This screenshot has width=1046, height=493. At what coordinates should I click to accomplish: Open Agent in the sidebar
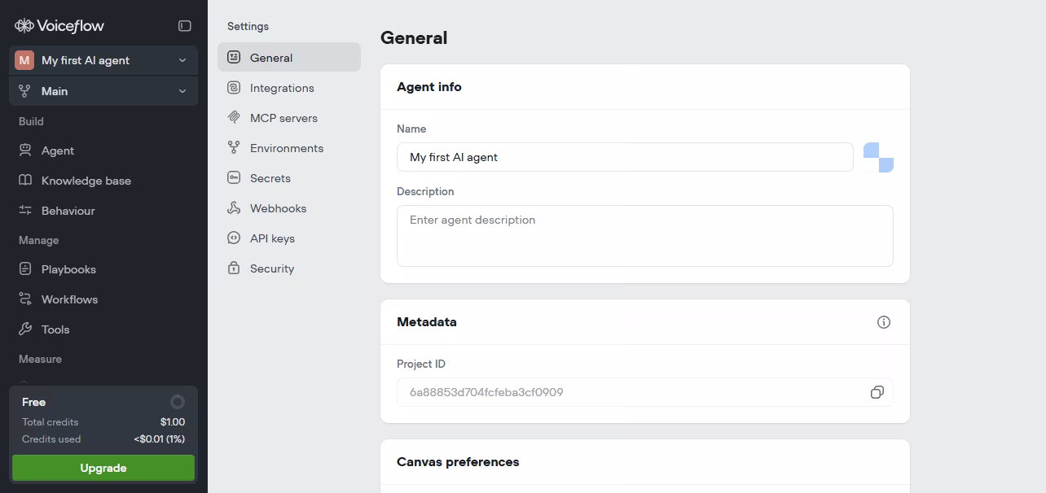[103, 151]
